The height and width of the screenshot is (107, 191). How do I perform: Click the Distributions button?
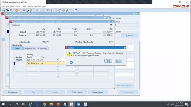77,92
